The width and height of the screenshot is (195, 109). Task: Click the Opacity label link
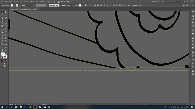[64, 5]
